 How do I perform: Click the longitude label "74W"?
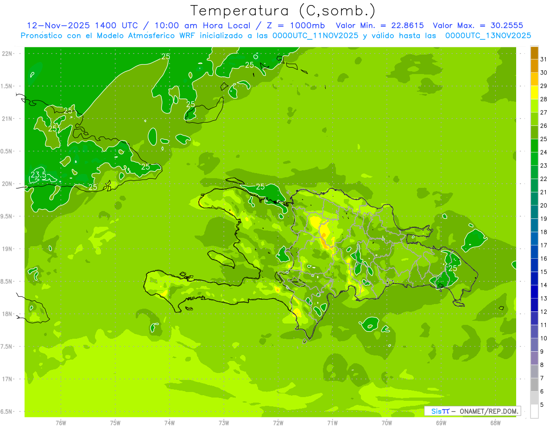(x=170, y=423)
